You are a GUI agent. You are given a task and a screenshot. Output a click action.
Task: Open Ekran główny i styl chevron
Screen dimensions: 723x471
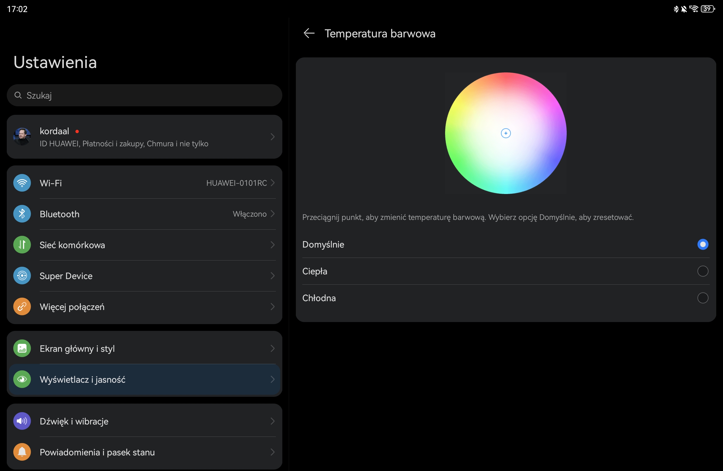coord(273,348)
